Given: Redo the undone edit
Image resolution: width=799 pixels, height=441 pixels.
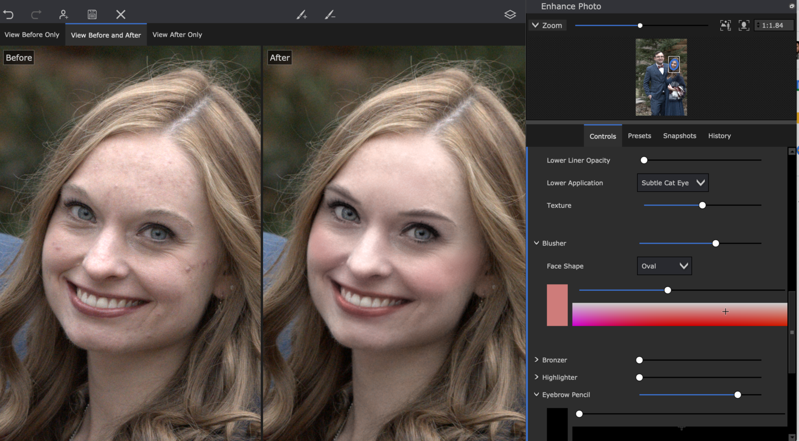Looking at the screenshot, I should (36, 14).
